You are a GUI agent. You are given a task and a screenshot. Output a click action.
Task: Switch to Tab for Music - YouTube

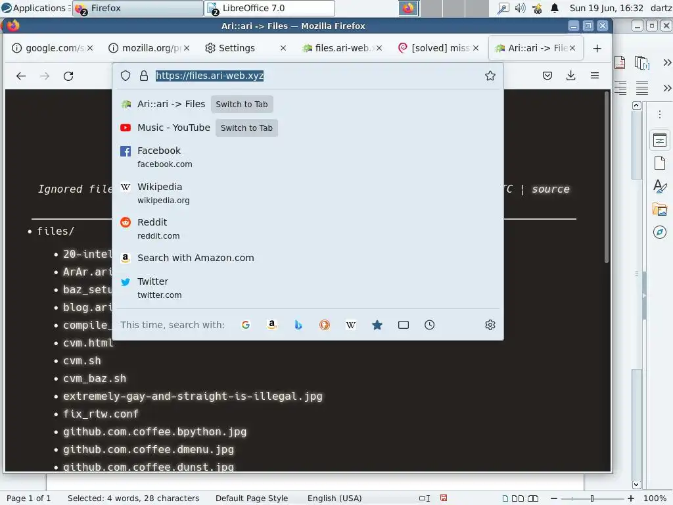(x=246, y=128)
